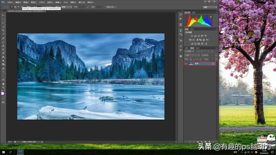Open the layer blend mode dropdown
Viewport: 276px width, 155px height.
click(x=192, y=55)
